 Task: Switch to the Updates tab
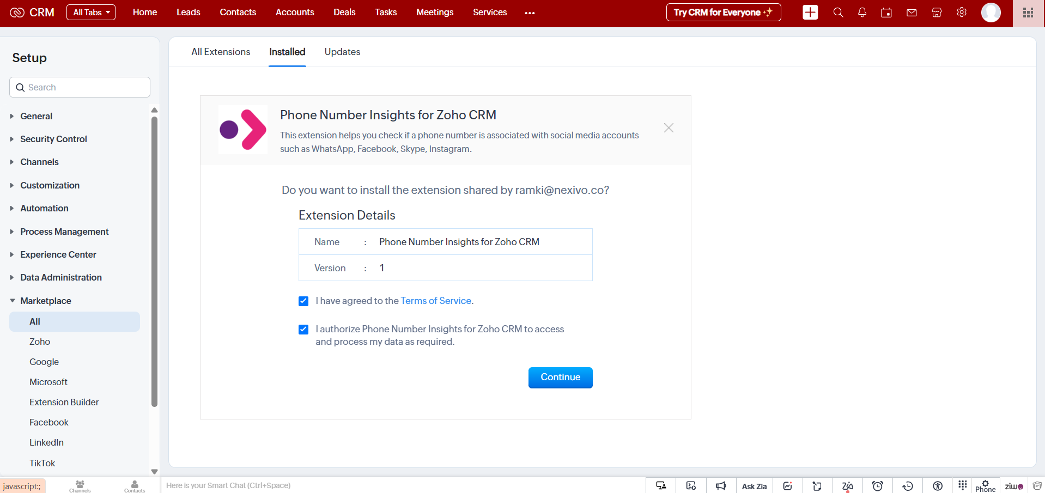pyautogui.click(x=342, y=52)
